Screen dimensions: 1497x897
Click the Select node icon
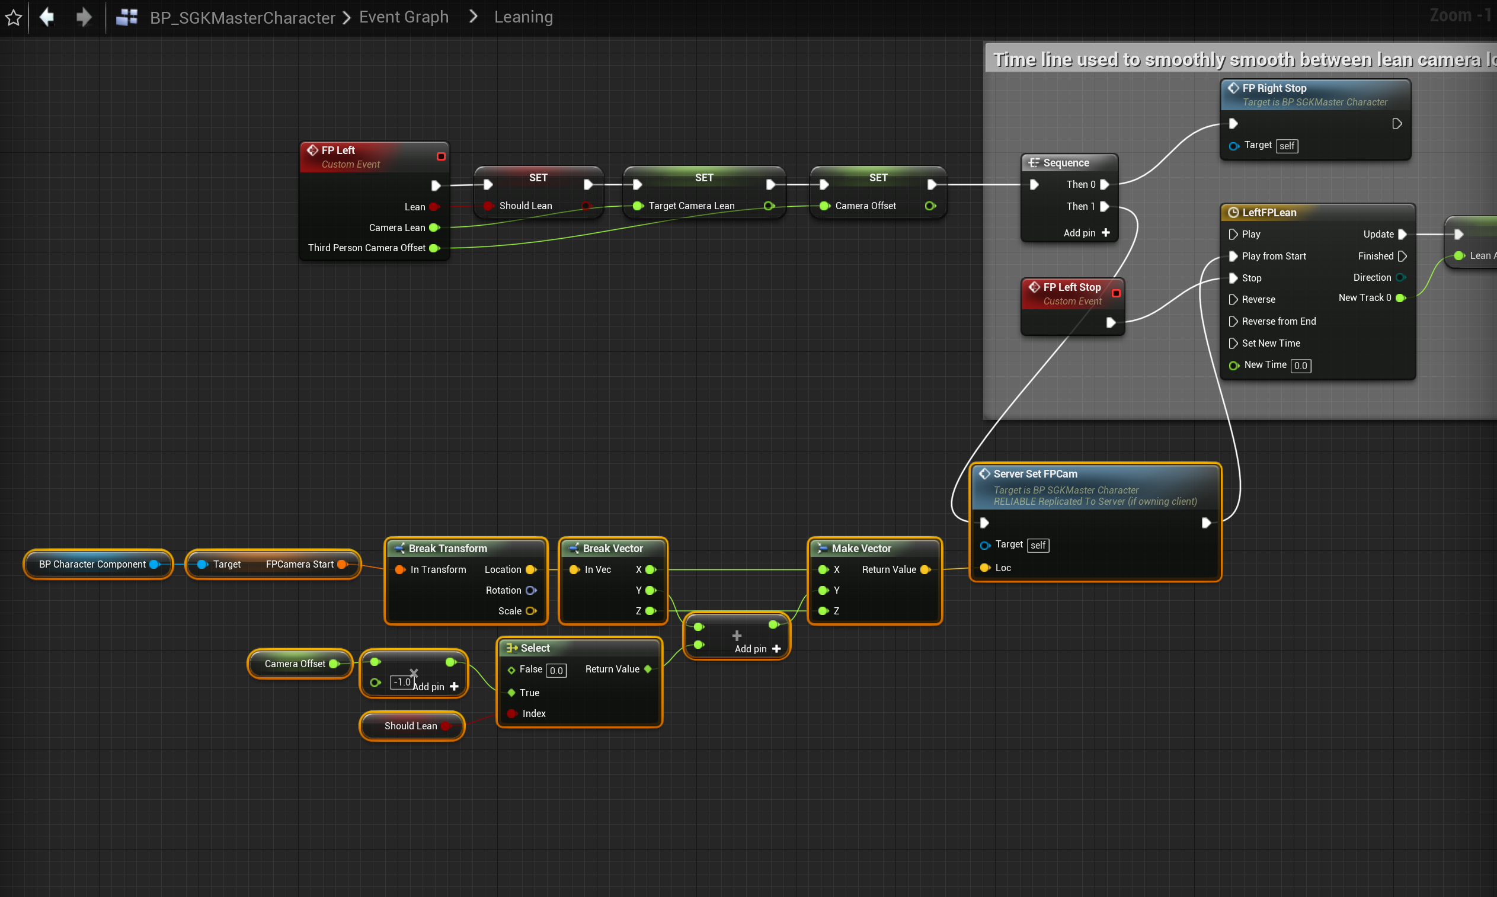point(511,648)
